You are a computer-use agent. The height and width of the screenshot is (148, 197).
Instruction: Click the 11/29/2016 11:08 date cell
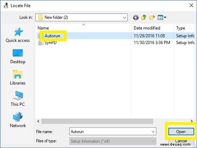pyautogui.click(x=149, y=36)
